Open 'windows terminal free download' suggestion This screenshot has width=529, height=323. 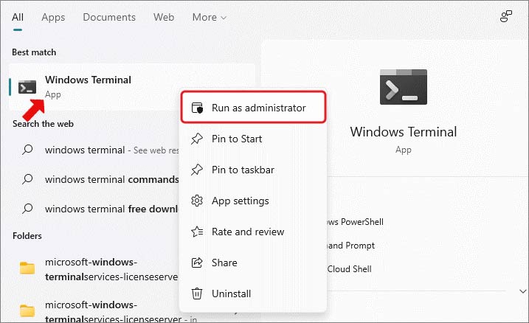point(111,209)
